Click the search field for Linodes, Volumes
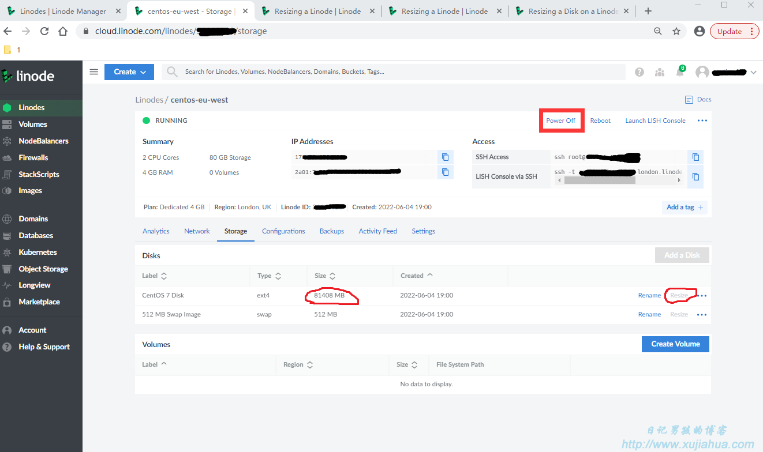The width and height of the screenshot is (763, 452). tap(394, 72)
